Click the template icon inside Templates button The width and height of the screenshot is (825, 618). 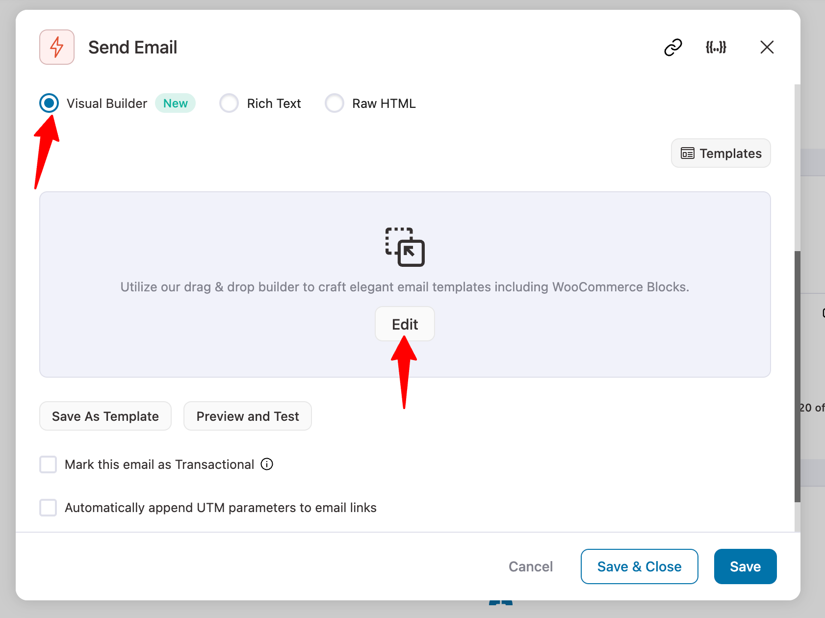point(688,153)
